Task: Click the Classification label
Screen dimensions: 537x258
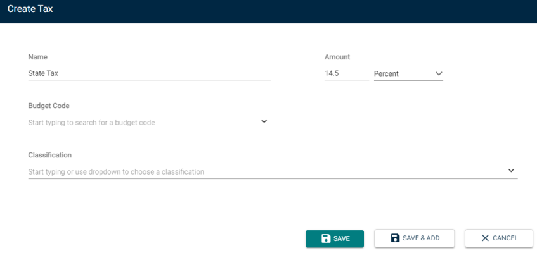Action: [49, 155]
